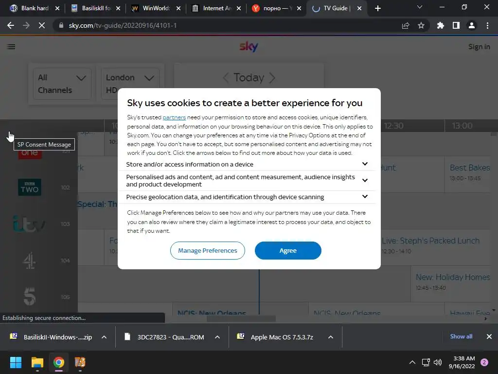This screenshot has width=498, height=374.
Task: Open Windows Start menu
Action: pyautogui.click(x=16, y=362)
